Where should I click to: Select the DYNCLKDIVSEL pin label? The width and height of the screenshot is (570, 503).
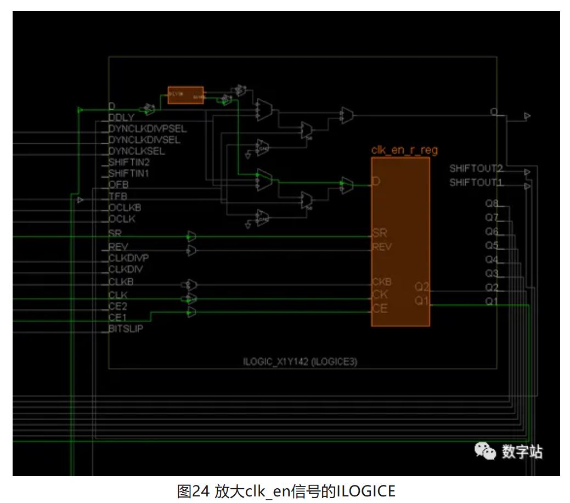pos(144,140)
